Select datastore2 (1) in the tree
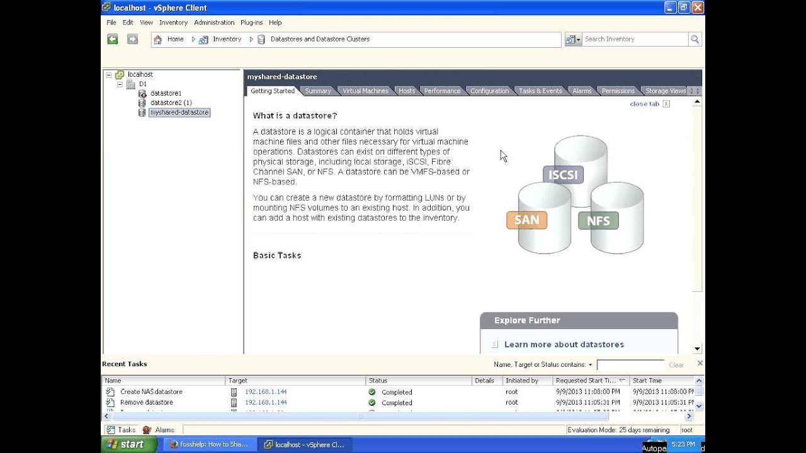806x453 pixels. [171, 103]
